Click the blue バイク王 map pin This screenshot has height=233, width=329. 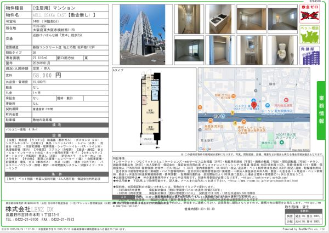[x=253, y=100]
